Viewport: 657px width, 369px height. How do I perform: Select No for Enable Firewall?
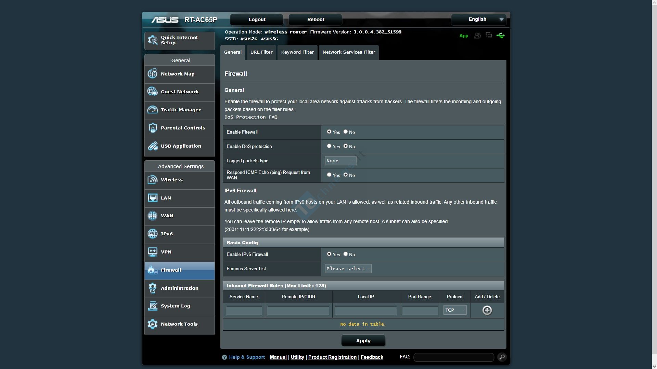[346, 132]
